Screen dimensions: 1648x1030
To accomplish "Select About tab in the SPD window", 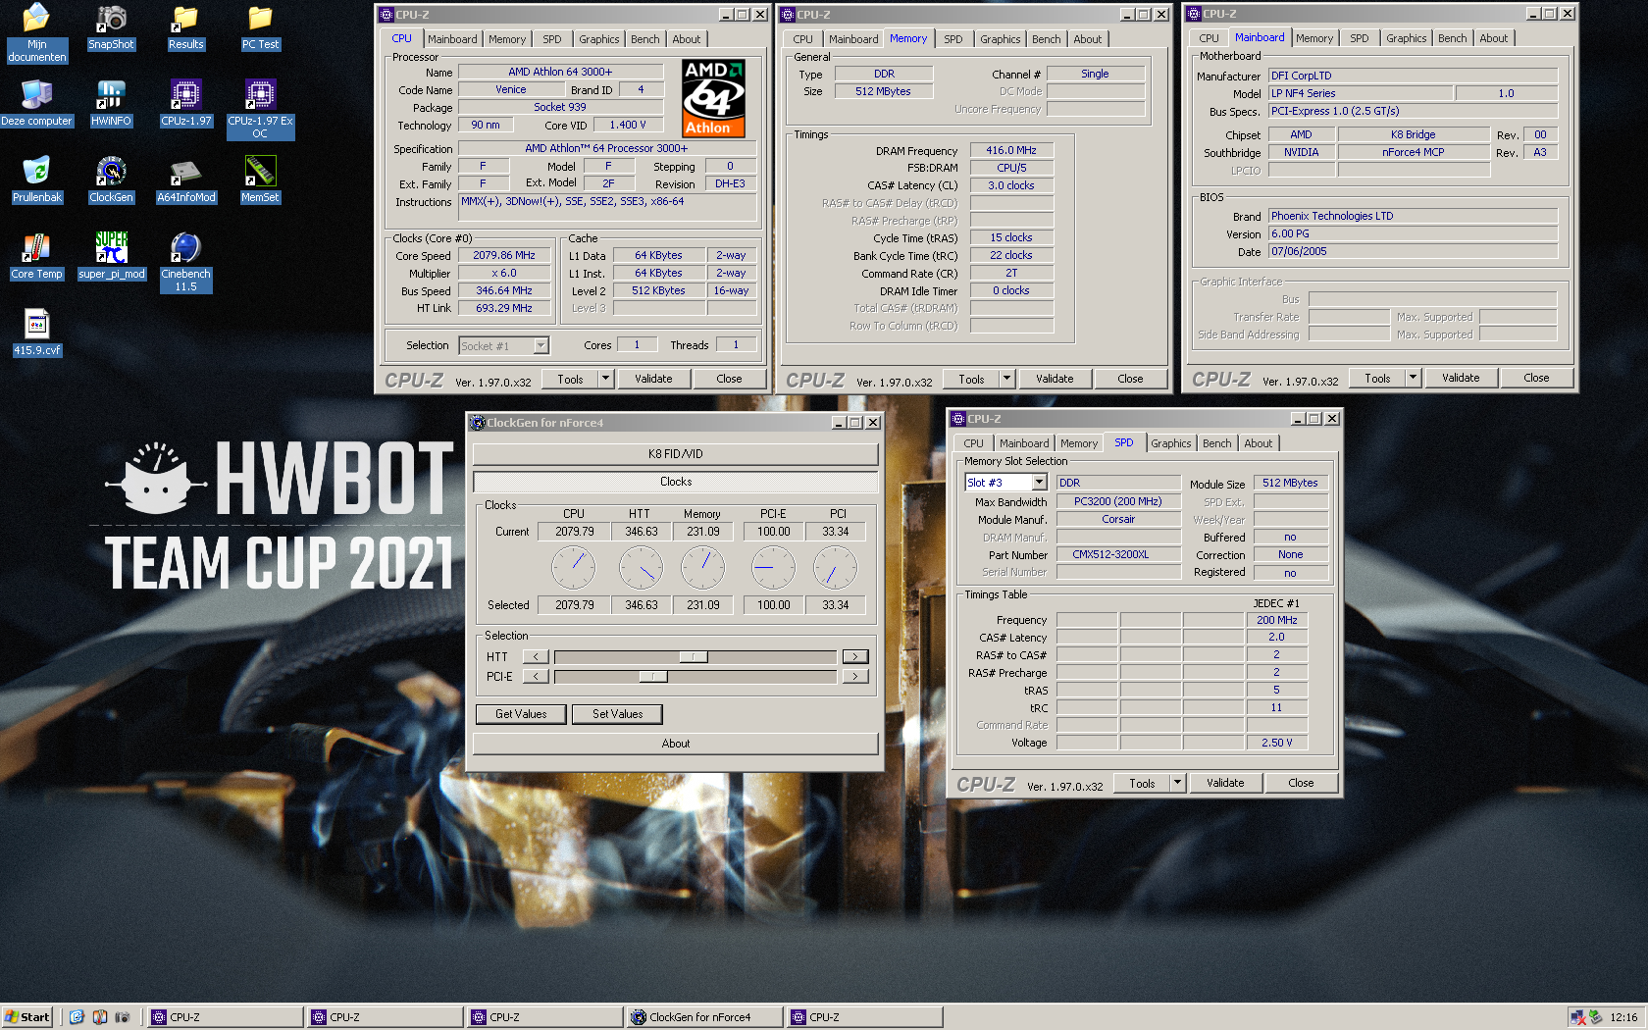I will tap(1258, 443).
